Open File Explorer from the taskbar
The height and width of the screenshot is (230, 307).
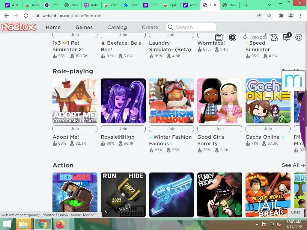pos(23,224)
